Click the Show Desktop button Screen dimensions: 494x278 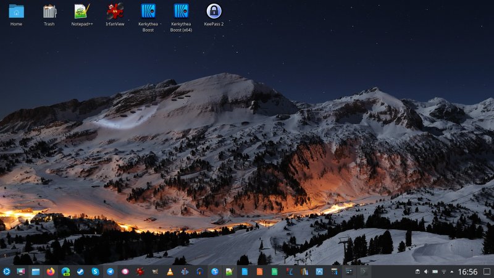(x=487, y=271)
